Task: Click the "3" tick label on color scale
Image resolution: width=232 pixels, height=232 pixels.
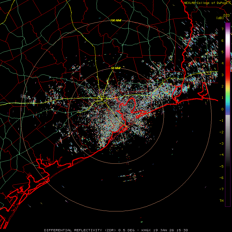Action: 222,75
